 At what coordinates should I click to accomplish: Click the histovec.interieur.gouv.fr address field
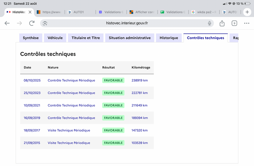[127, 23]
